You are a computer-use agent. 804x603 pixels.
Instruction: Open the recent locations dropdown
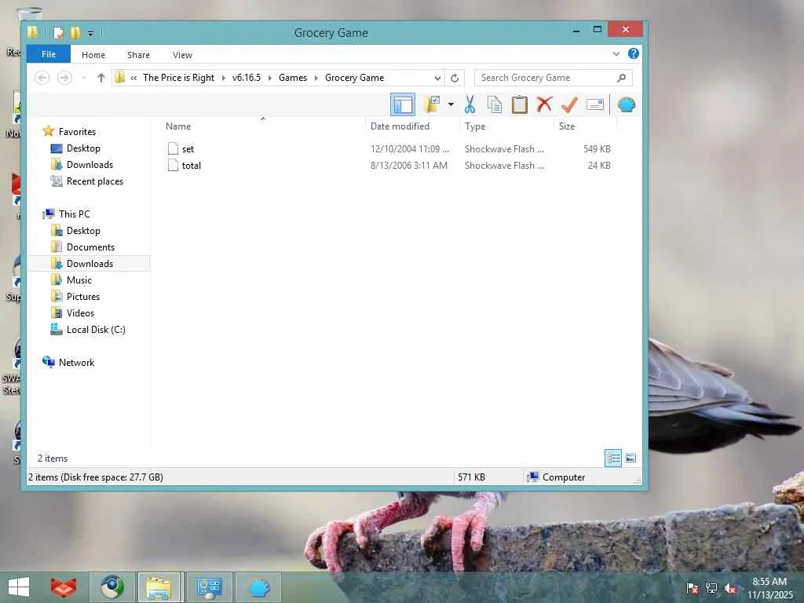(83, 78)
